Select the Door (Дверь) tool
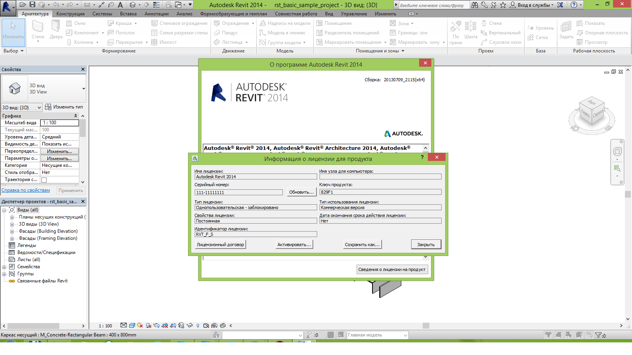The image size is (632, 355). click(56, 30)
